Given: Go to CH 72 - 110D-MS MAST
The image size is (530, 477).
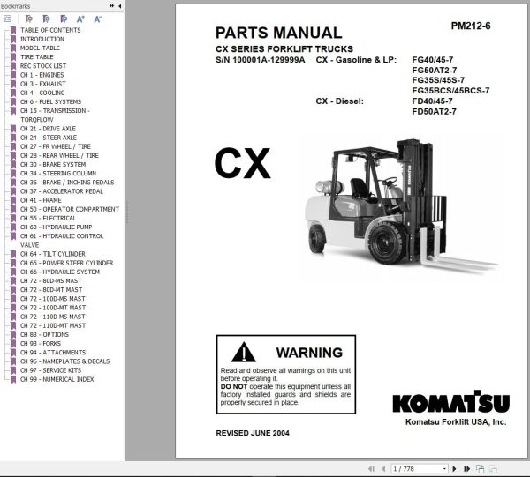Looking at the screenshot, I should pyautogui.click(x=53, y=317).
